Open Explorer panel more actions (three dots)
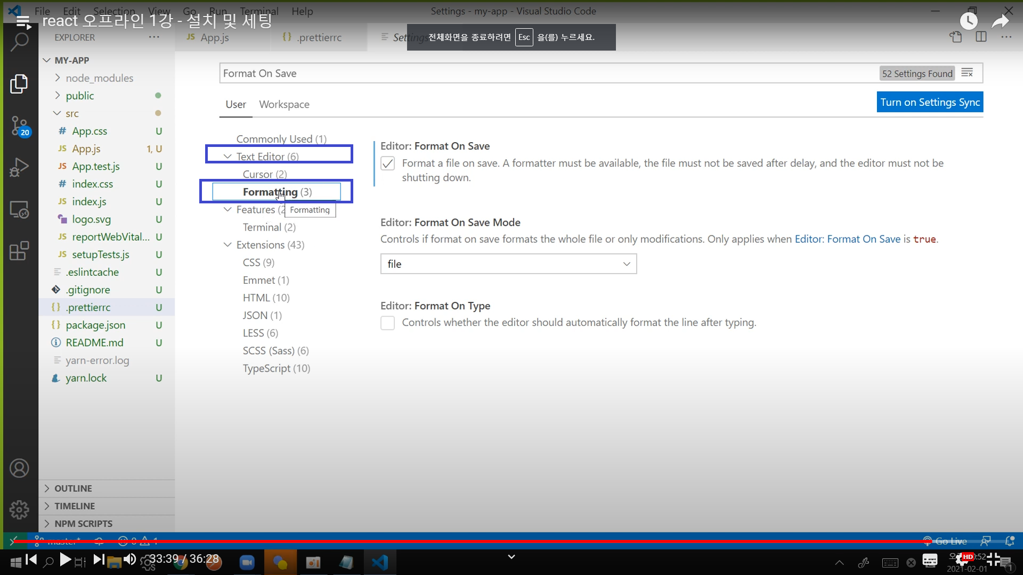 tap(154, 37)
